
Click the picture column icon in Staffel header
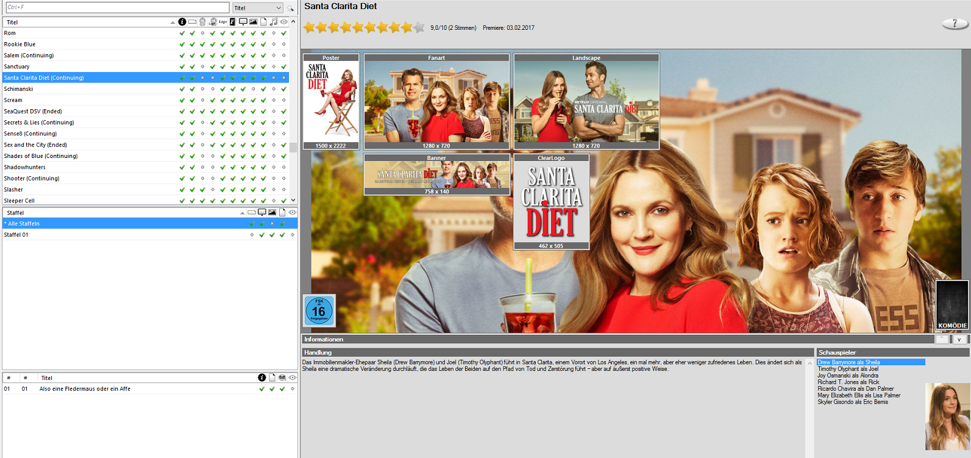click(272, 212)
